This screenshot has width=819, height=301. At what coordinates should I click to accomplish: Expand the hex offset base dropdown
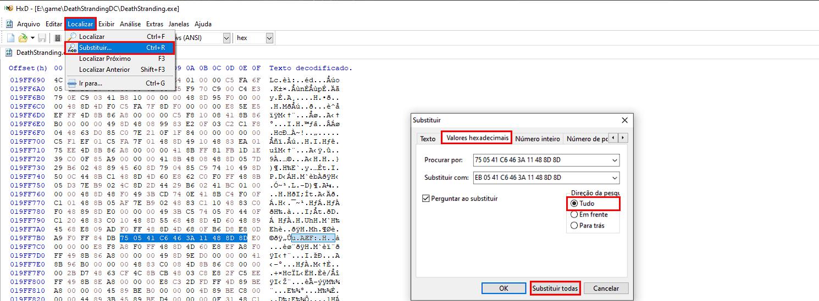tap(269, 38)
